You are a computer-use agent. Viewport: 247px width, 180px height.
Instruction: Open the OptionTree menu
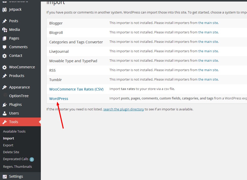19,96
